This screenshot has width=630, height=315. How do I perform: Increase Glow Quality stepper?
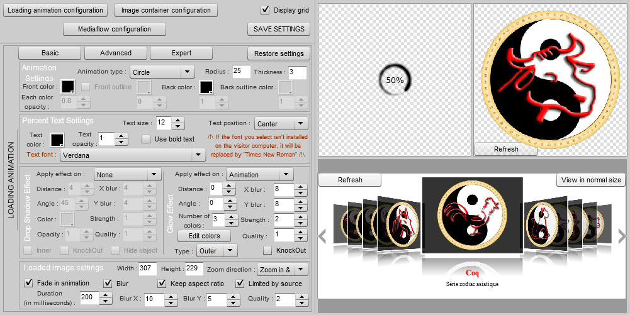(x=301, y=232)
